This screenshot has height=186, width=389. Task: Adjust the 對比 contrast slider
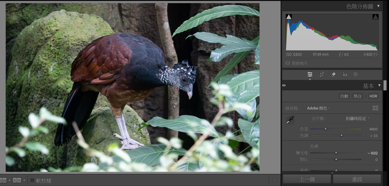click(336, 159)
